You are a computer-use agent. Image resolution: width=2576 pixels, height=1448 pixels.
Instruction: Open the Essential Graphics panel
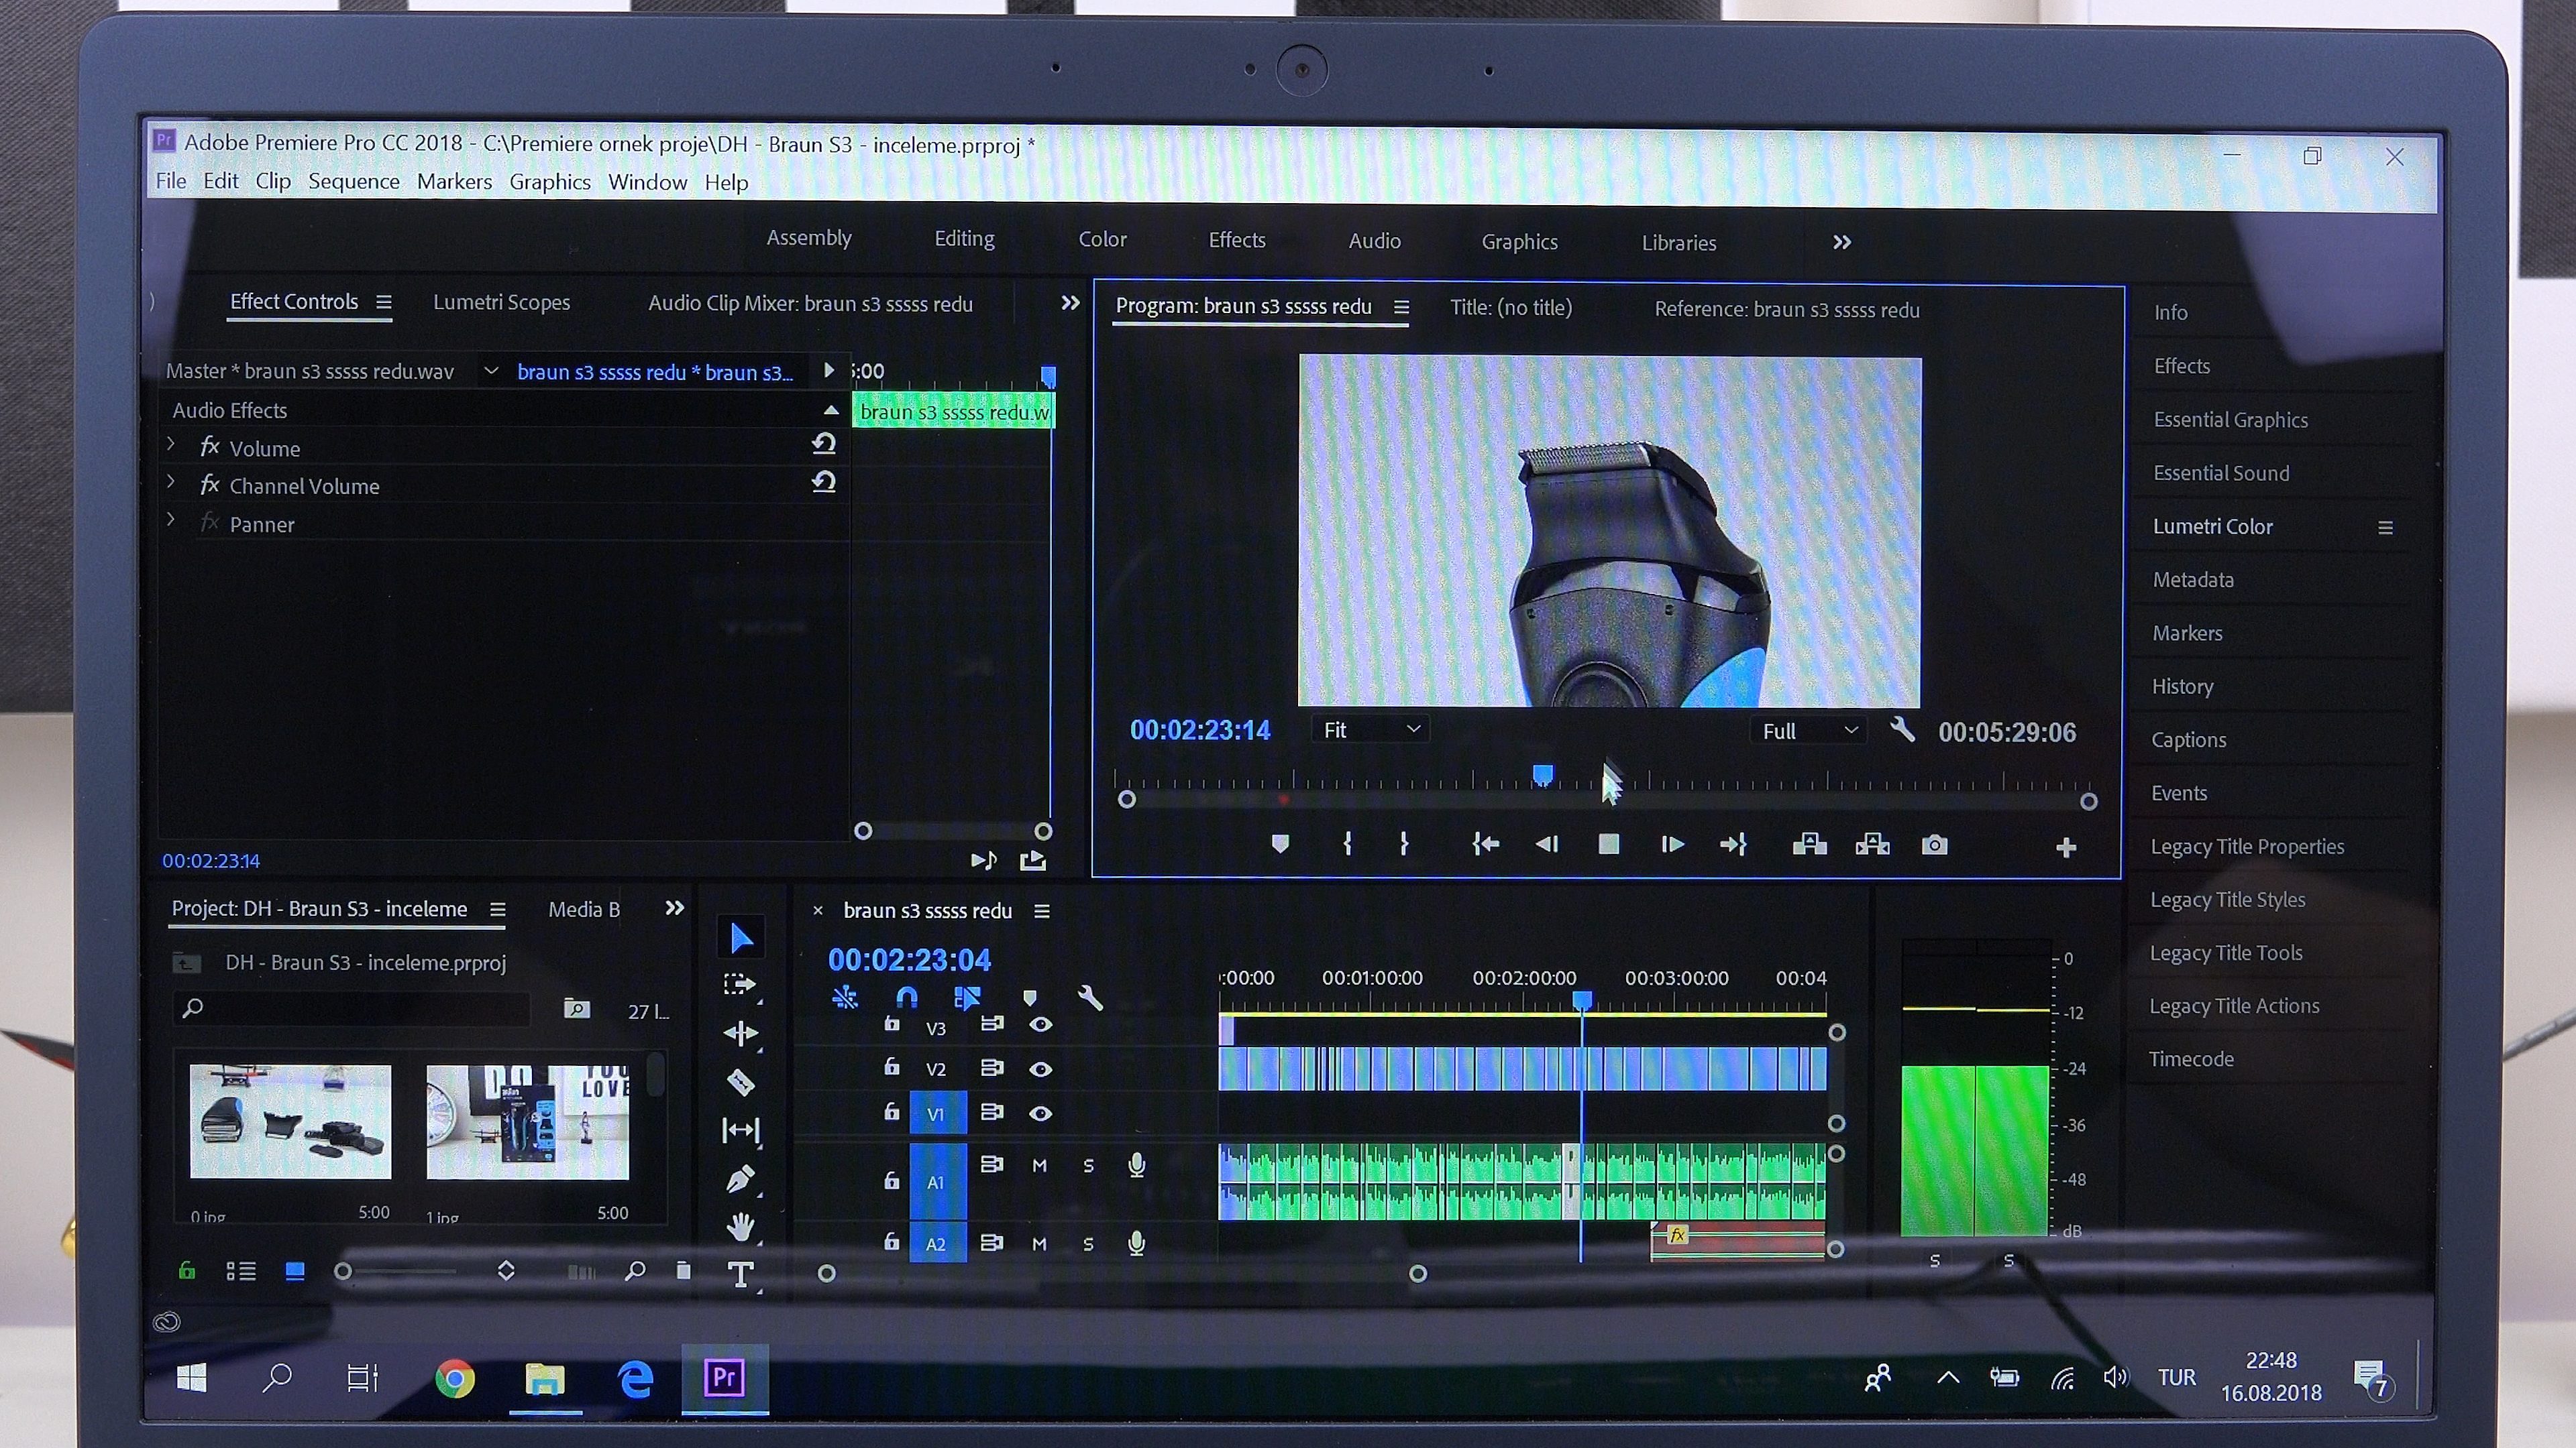(2231, 420)
